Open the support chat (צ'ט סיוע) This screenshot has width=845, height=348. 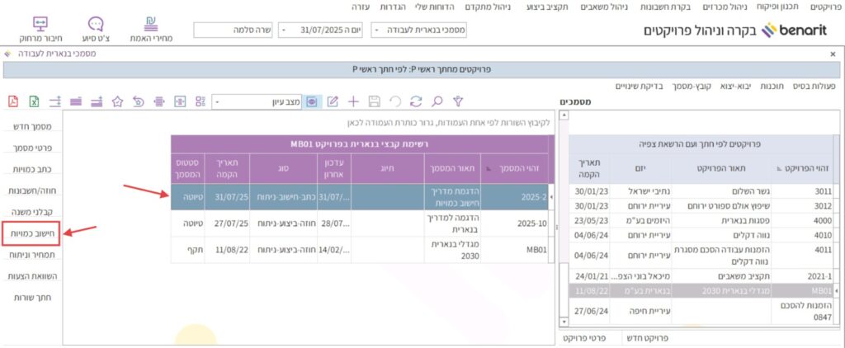pyautogui.click(x=95, y=29)
